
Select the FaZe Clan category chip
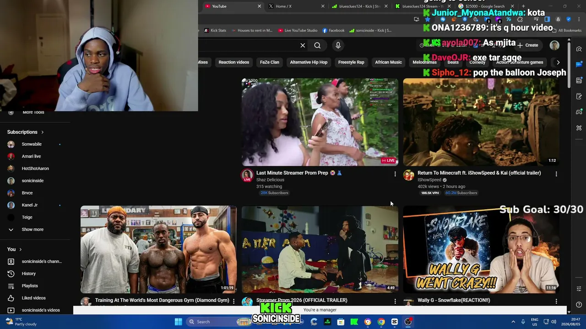point(269,62)
